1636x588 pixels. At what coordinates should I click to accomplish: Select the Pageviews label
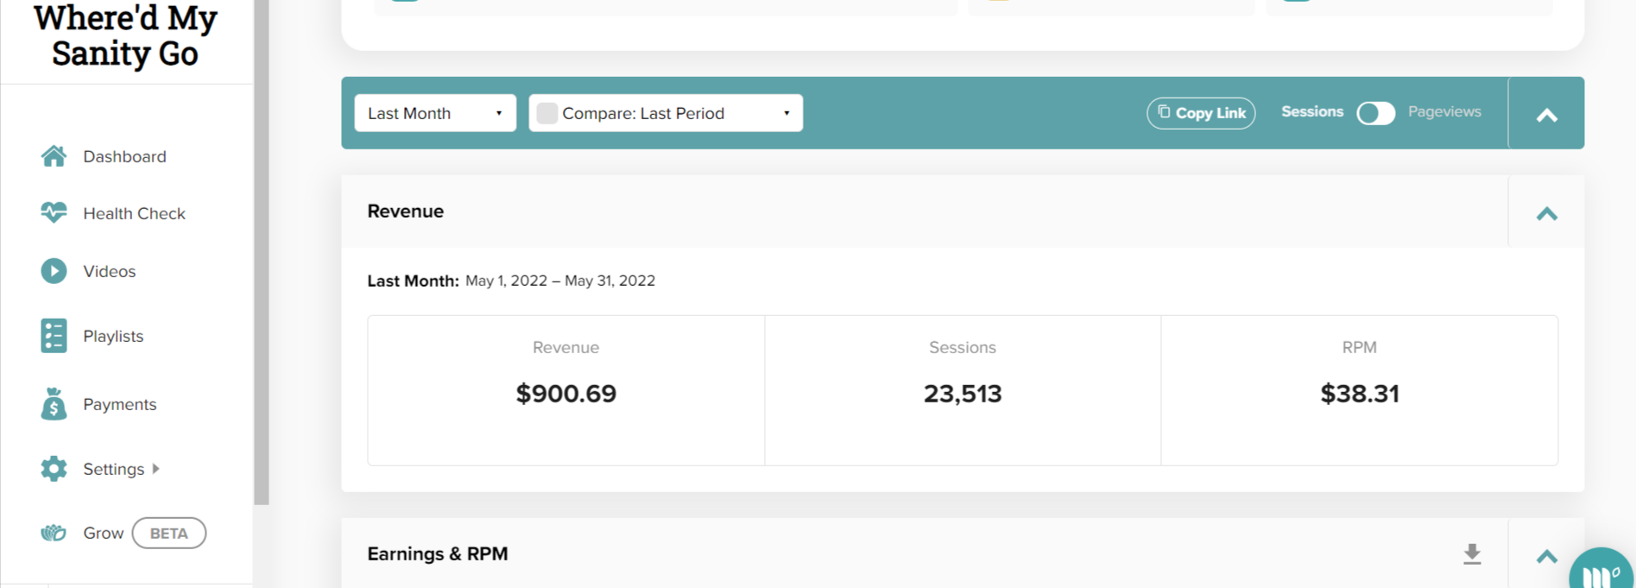click(x=1444, y=111)
